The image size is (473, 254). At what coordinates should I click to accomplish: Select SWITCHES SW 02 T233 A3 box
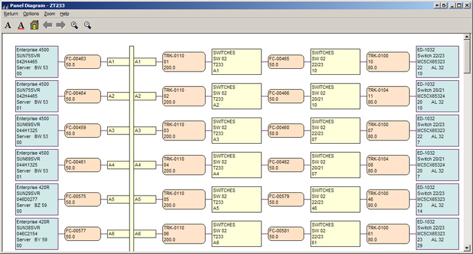click(236, 131)
